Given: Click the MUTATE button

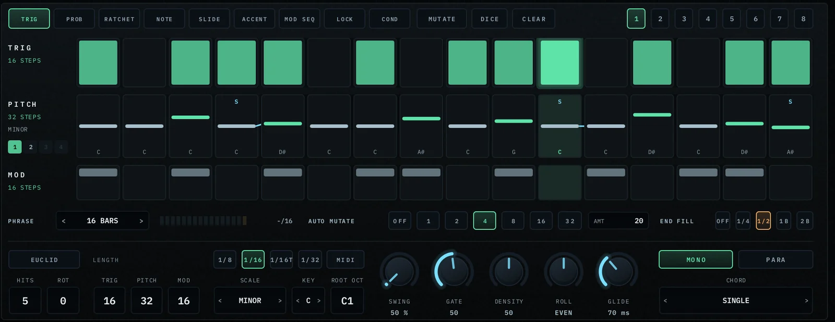Looking at the screenshot, I should [x=442, y=19].
